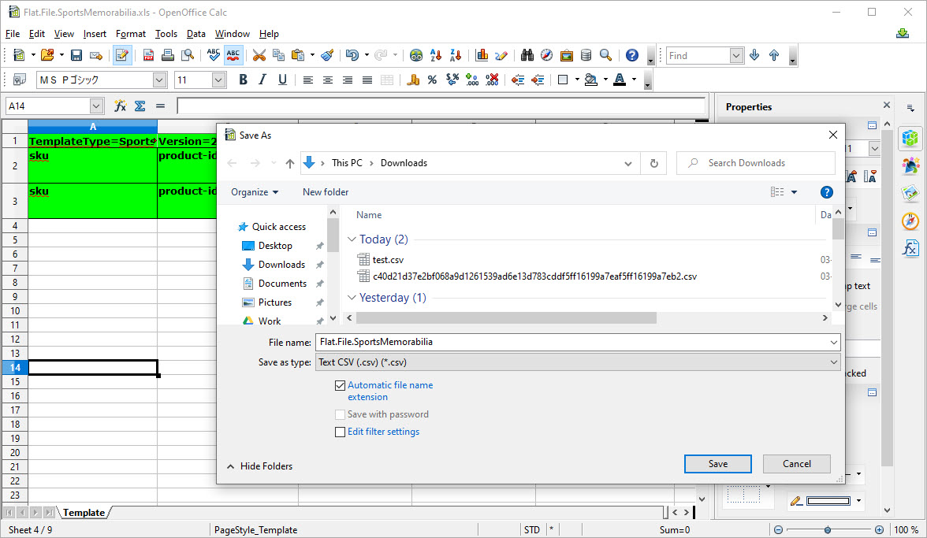Collapse the Today (2) group
The height and width of the screenshot is (538, 927).
352,239
